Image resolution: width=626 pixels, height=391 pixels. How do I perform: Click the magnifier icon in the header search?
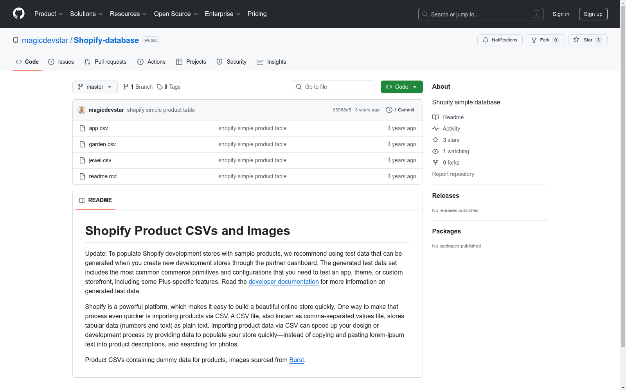click(x=425, y=14)
